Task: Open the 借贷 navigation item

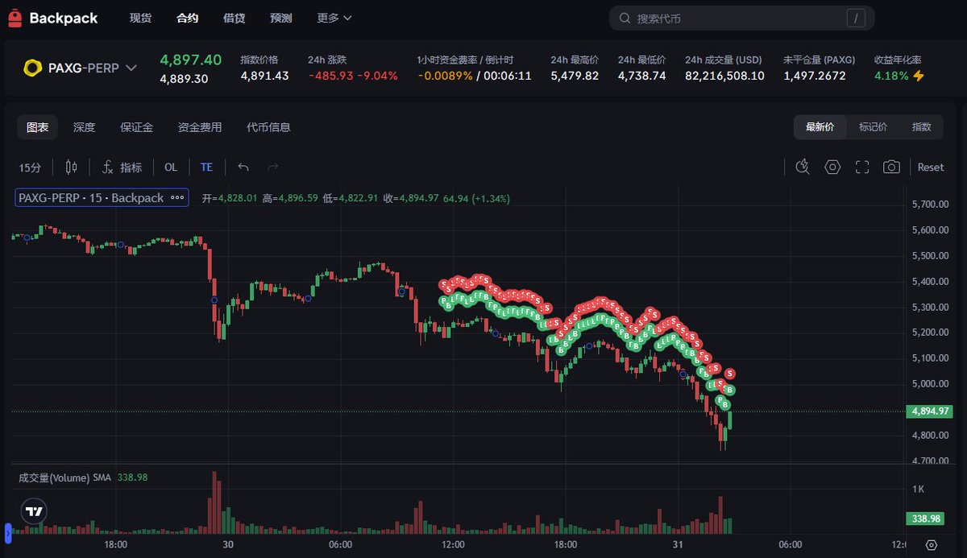Action: 234,18
